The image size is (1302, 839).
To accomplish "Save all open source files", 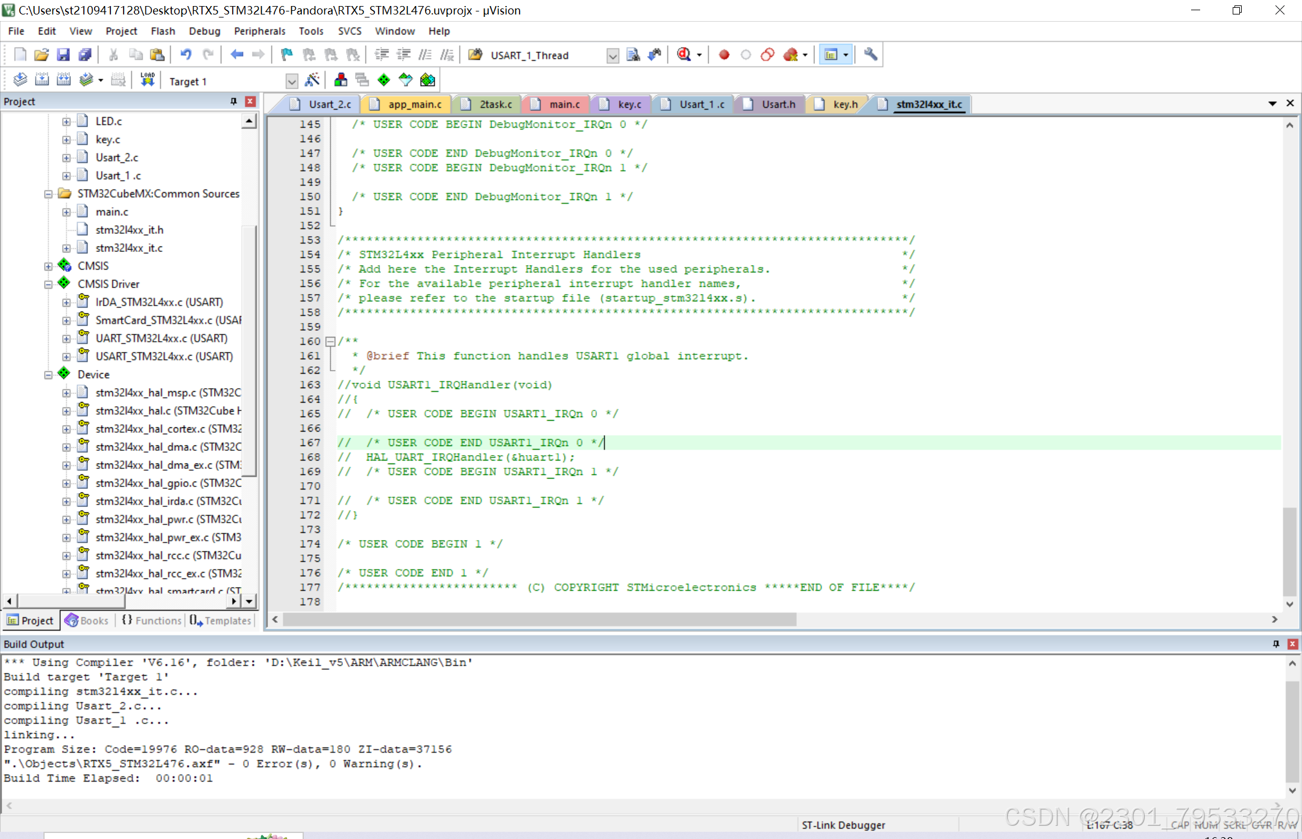I will pos(85,54).
